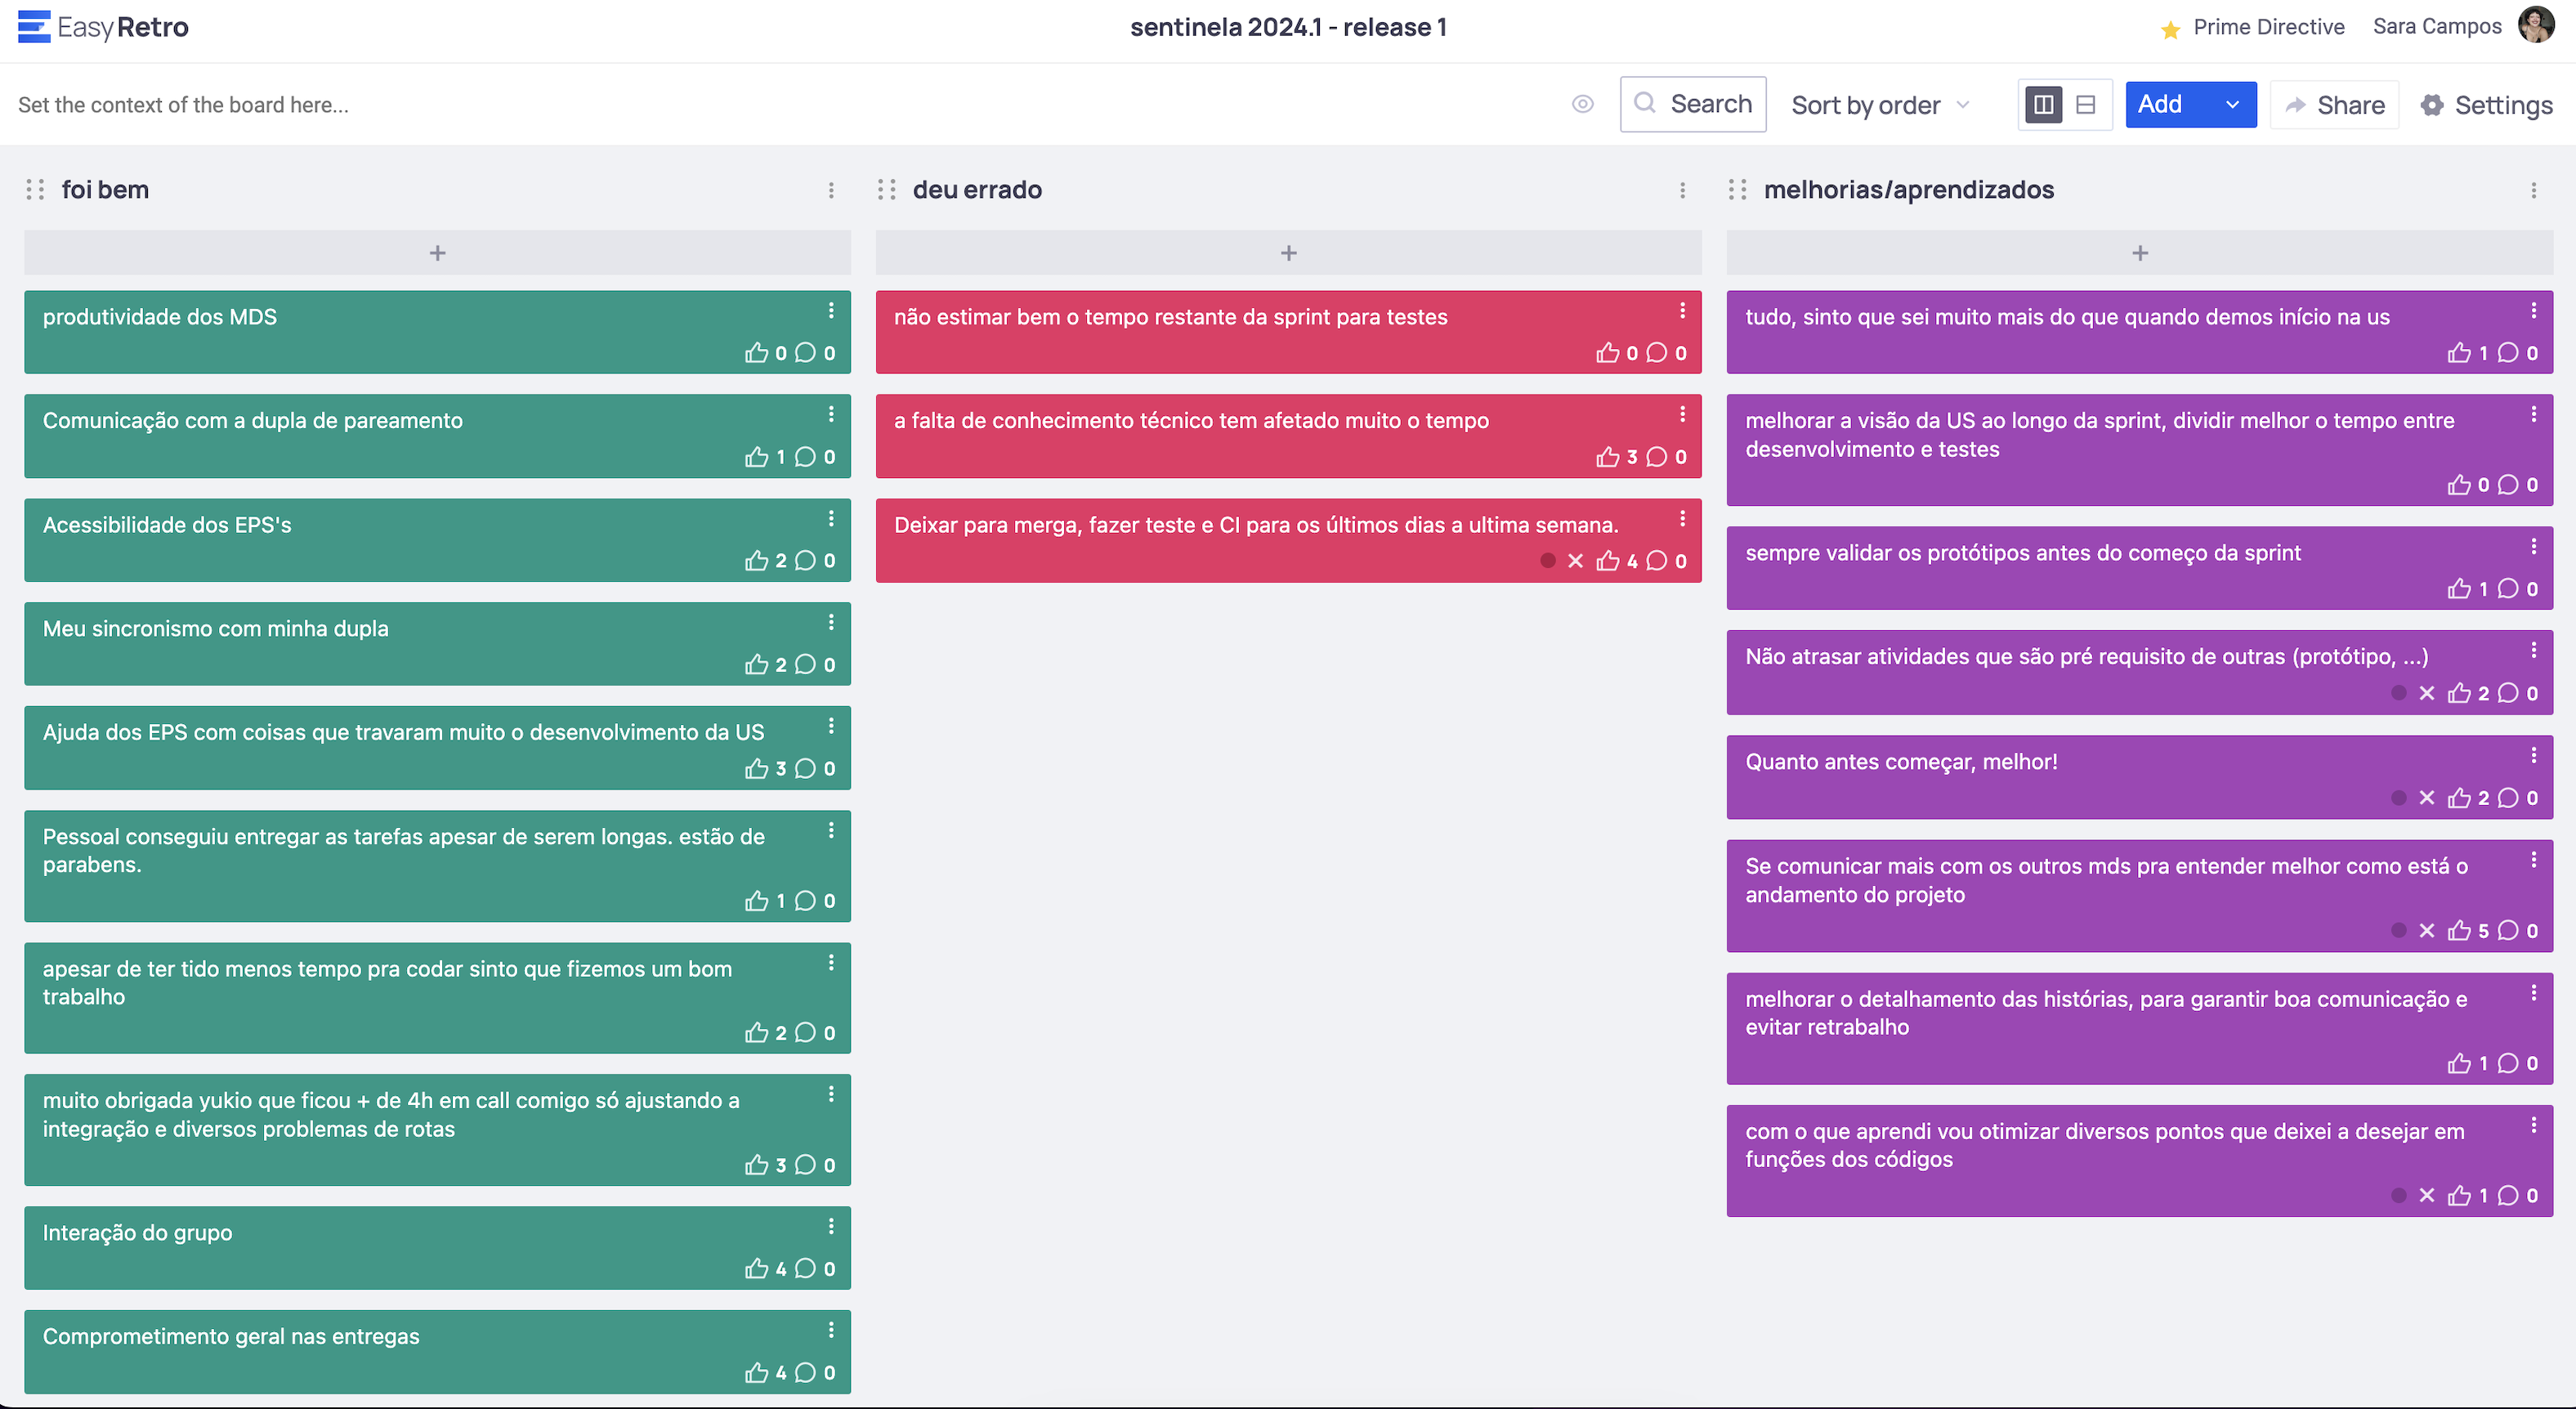
Task: Like the 'muito obrigada yukio' card
Action: tap(756, 1165)
